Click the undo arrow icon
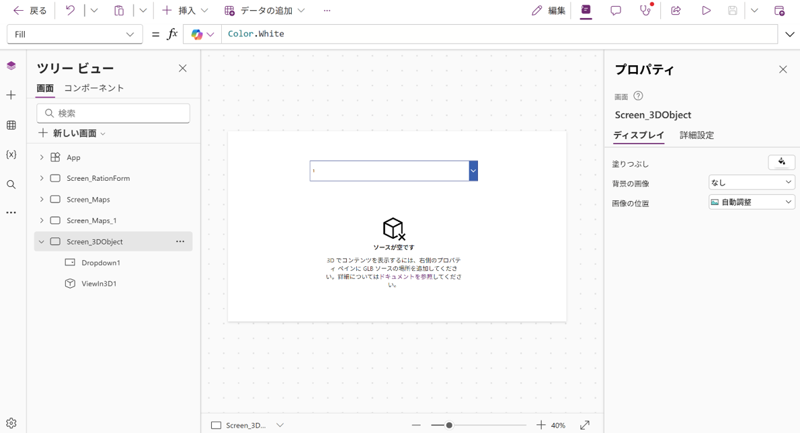Image resolution: width=800 pixels, height=433 pixels. (70, 11)
